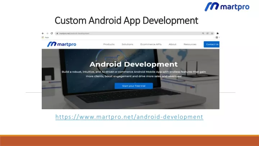Open the extensions puzzle icon
Image resolution: width=259 pixels, height=146 pixels.
pyautogui.click(x=218, y=34)
